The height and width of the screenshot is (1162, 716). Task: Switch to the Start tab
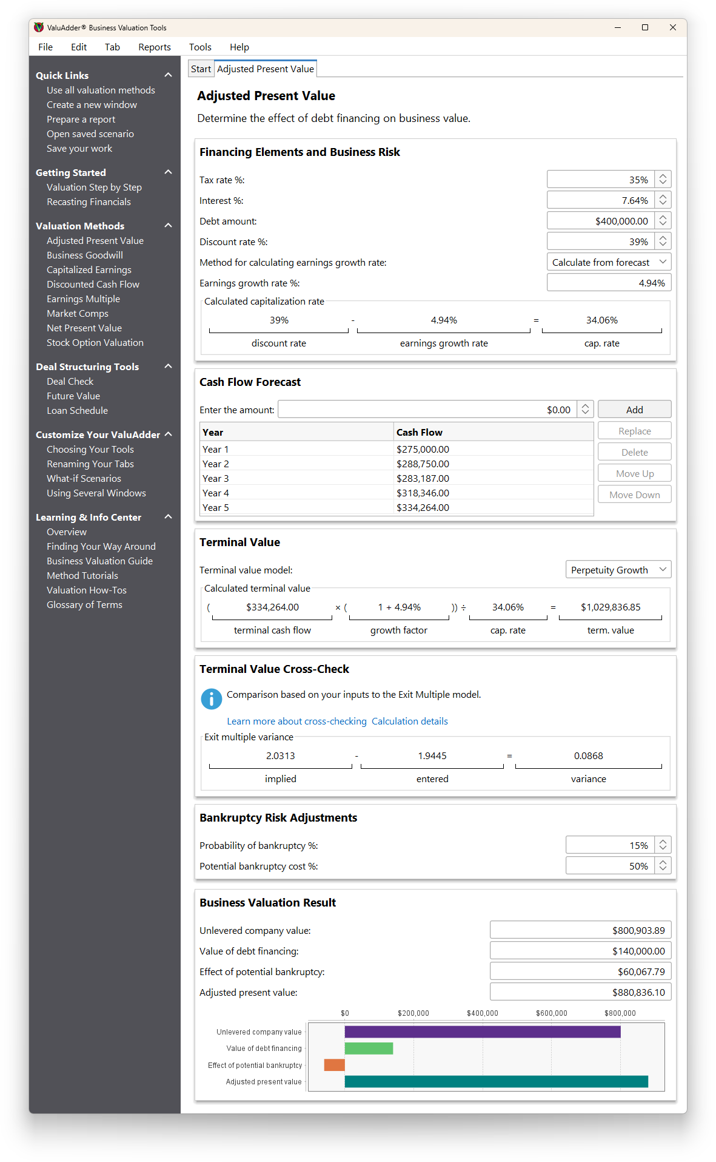(x=201, y=69)
